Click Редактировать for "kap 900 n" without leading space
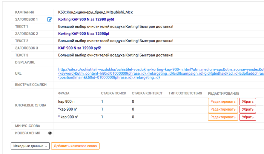264x154 pixels. coord(223,109)
